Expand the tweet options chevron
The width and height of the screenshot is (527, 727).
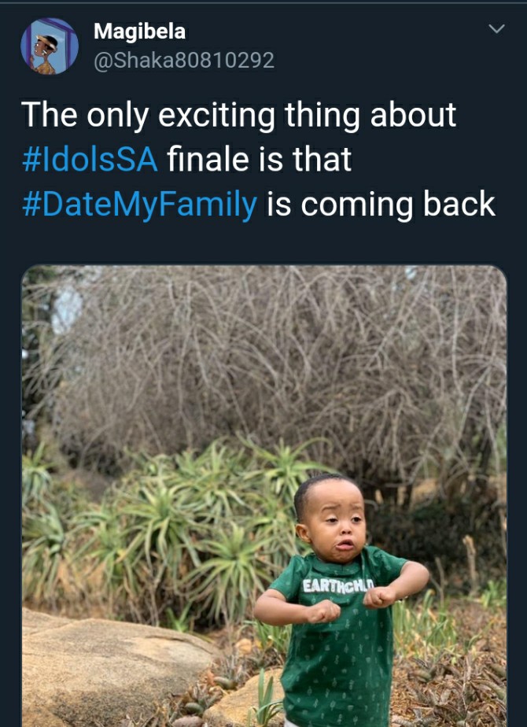(x=496, y=29)
